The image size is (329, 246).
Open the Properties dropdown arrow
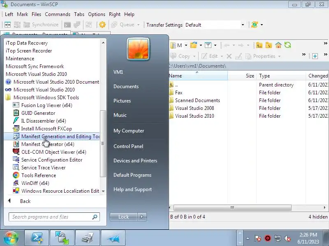click(x=280, y=56)
